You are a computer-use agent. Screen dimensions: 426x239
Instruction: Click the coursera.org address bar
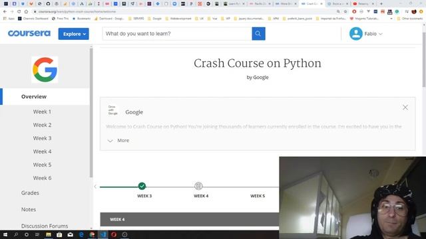pos(185,12)
